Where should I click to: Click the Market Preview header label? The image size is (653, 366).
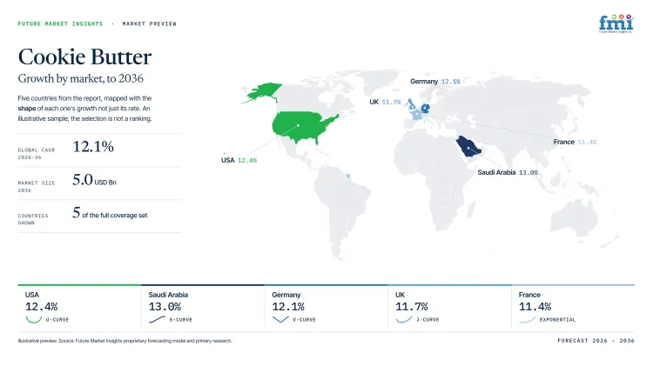[149, 23]
